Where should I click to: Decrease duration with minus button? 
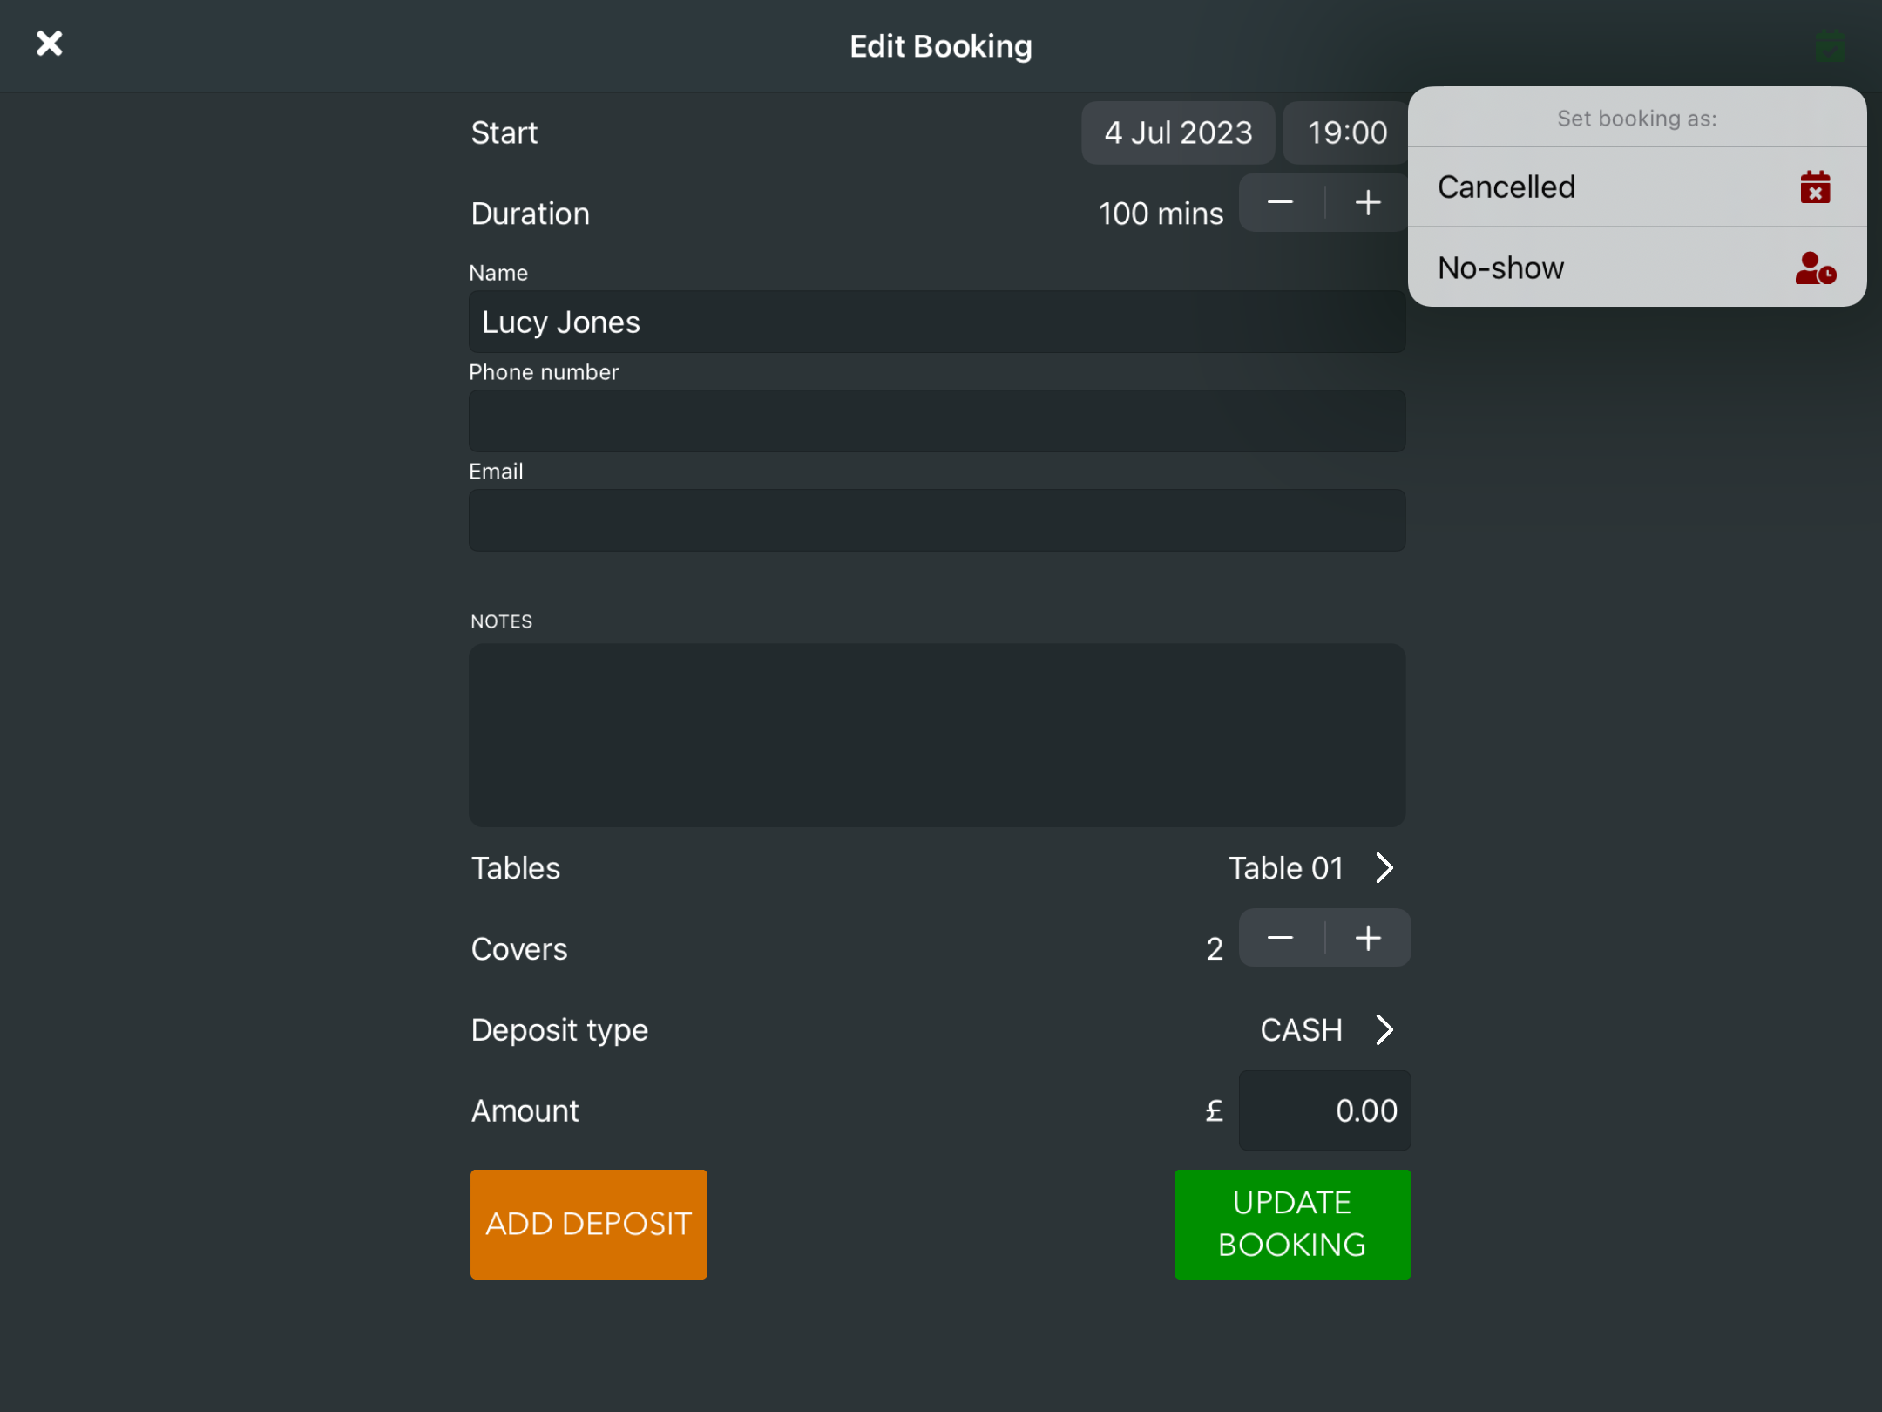(x=1280, y=203)
